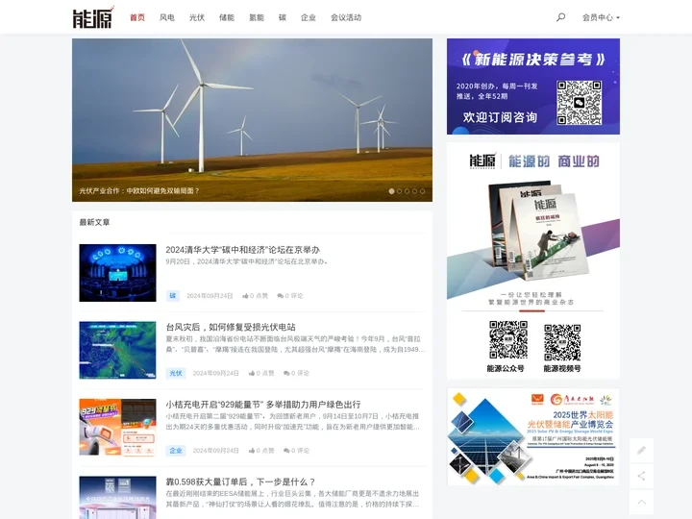Click comment icon on 清华大学 article
The width and height of the screenshot is (692, 519).
point(280,296)
